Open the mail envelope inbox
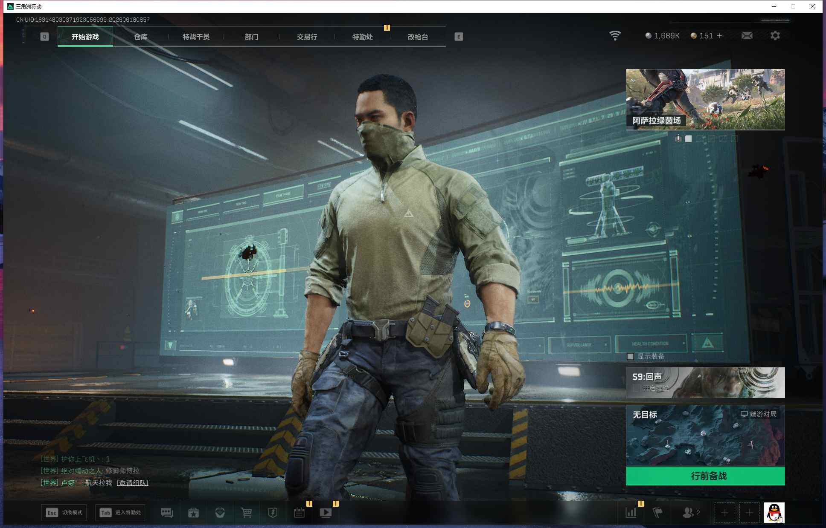The width and height of the screenshot is (826, 528). [x=747, y=36]
